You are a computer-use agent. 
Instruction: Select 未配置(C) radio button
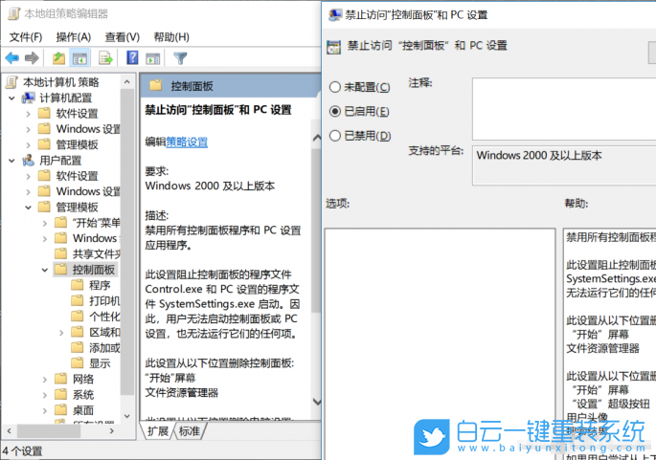tap(334, 87)
